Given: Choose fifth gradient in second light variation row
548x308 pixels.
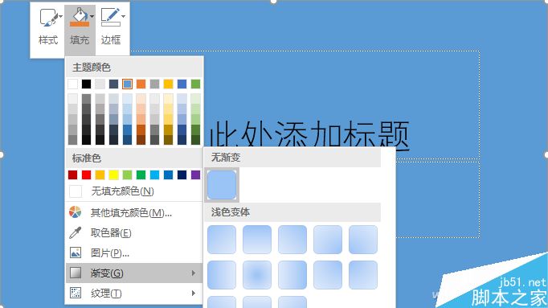Looking at the screenshot, I should coord(362,275).
